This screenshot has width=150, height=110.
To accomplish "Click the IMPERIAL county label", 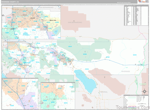I will pyautogui.click(x=104, y=92).
